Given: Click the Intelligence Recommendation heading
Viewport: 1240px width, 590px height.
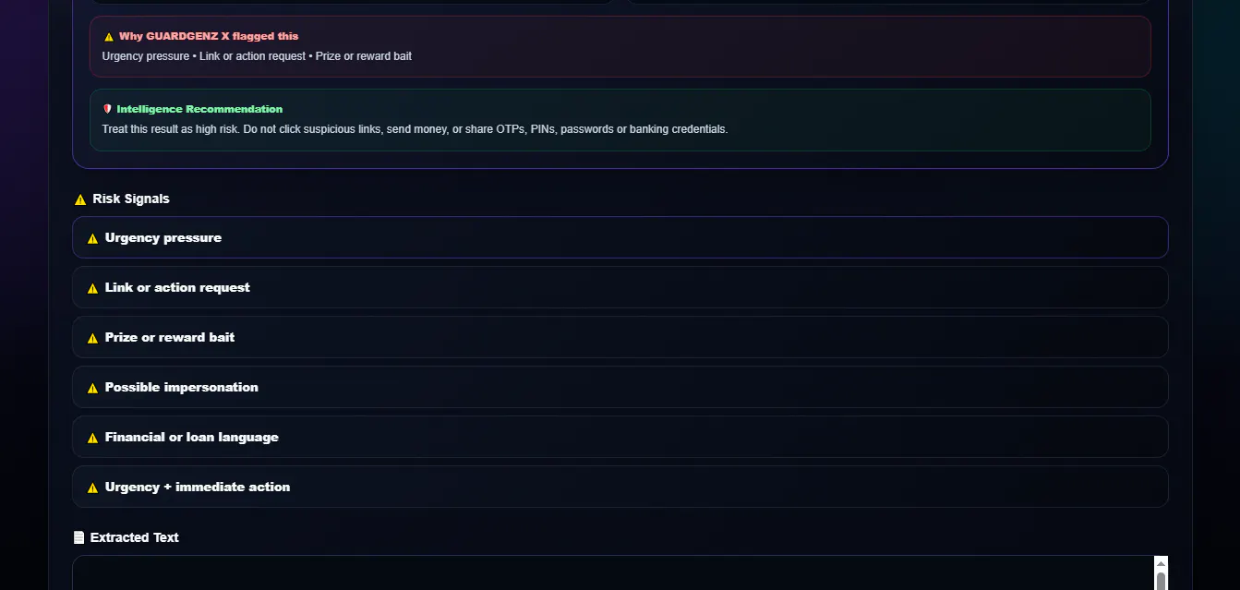Looking at the screenshot, I should pyautogui.click(x=199, y=109).
